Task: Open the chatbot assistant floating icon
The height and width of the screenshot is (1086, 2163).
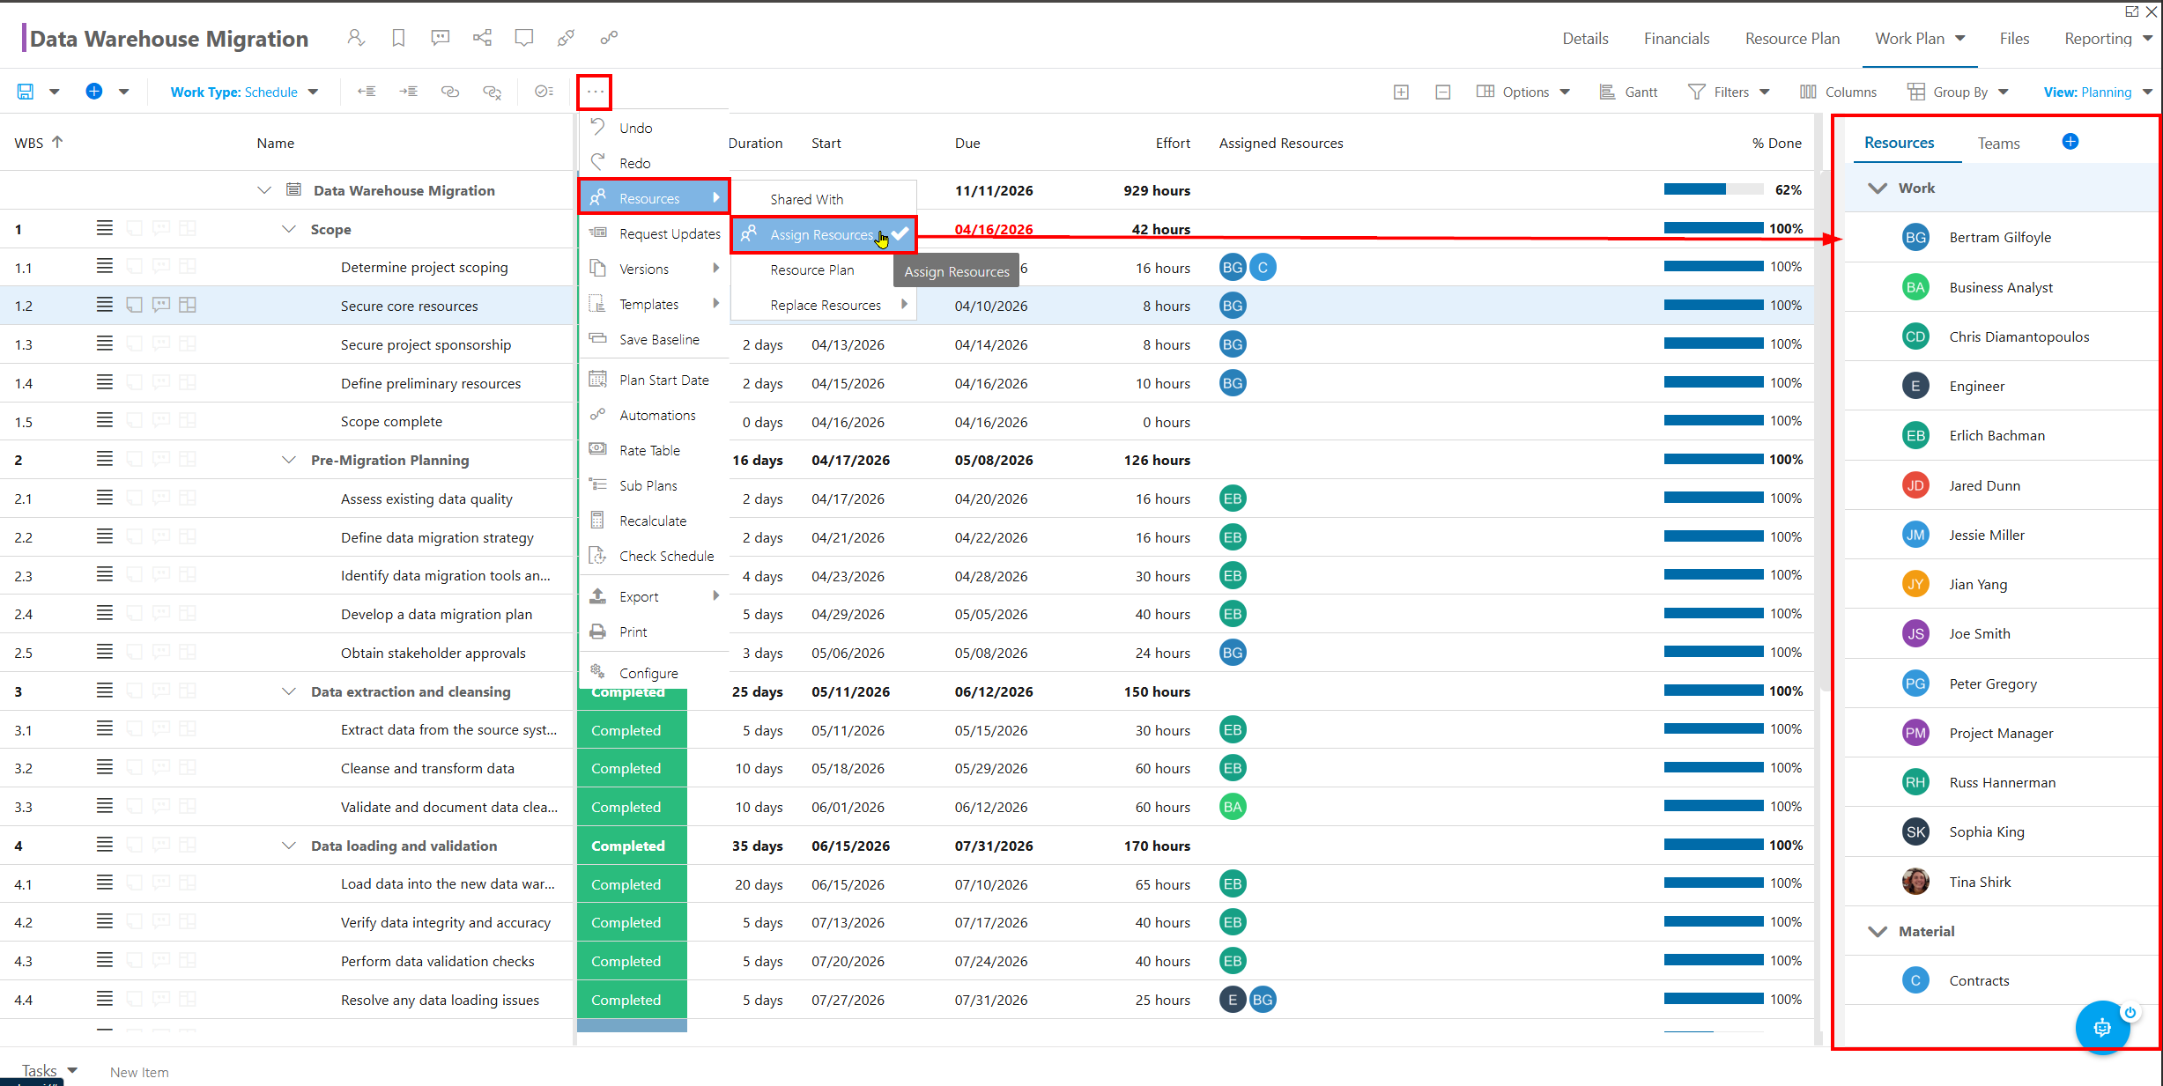Action: click(2102, 1026)
